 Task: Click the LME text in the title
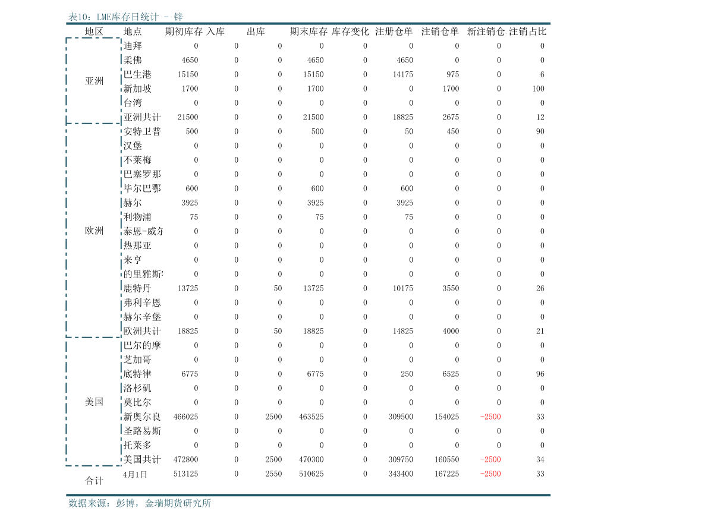click(105, 17)
